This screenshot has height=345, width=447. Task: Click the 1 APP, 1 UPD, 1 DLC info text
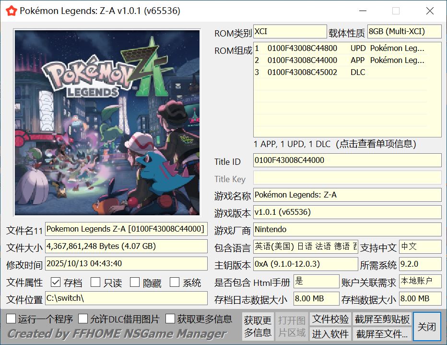pyautogui.click(x=334, y=144)
